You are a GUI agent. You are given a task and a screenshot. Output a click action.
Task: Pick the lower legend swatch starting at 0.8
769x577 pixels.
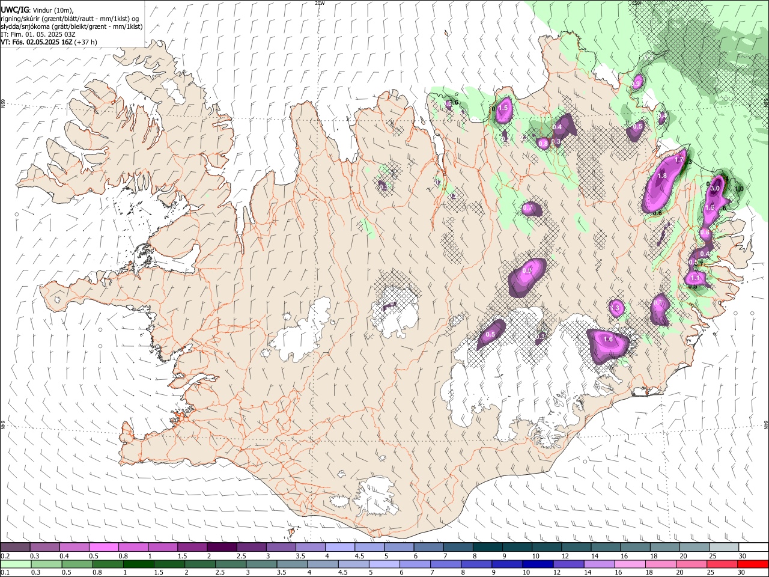[108, 564]
